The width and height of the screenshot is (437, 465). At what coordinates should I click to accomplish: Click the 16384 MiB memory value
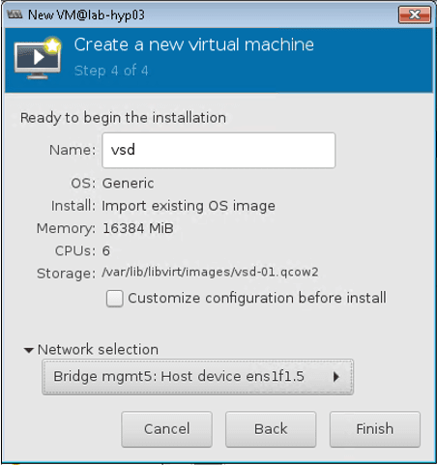point(138,228)
